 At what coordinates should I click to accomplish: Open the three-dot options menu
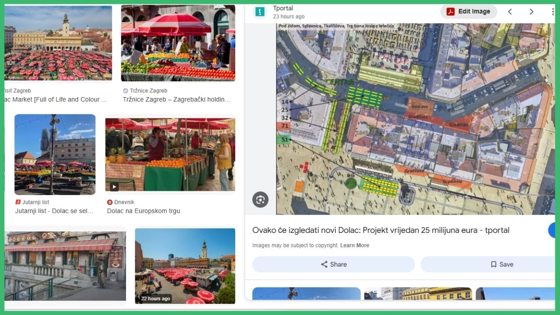pyautogui.click(x=553, y=11)
